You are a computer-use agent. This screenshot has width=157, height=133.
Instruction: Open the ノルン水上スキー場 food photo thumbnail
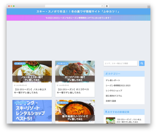[x=32, y=71]
